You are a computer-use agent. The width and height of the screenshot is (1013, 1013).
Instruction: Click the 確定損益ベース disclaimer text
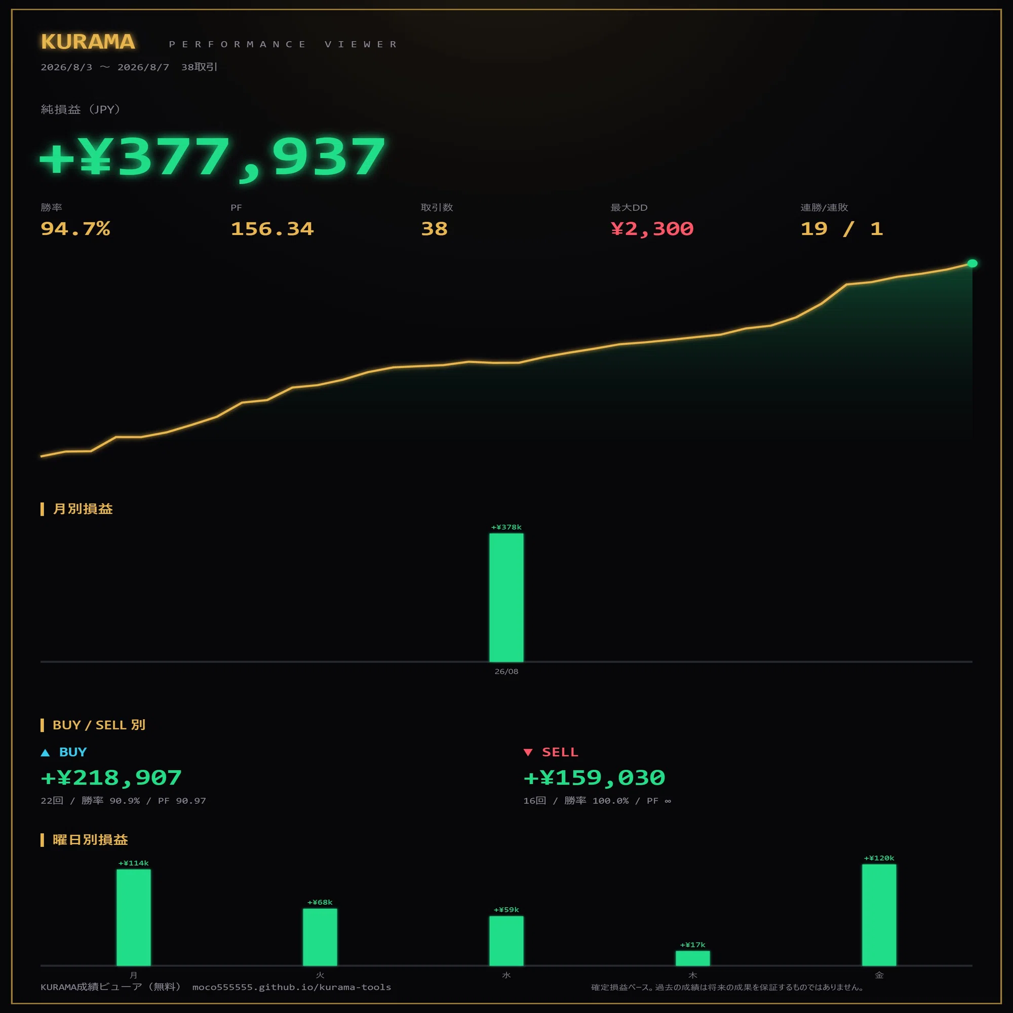728,987
